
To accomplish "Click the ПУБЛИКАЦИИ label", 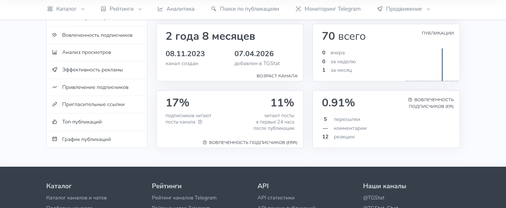I will [x=438, y=33].
